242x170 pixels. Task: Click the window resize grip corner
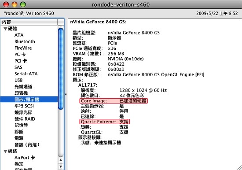[239, 167]
